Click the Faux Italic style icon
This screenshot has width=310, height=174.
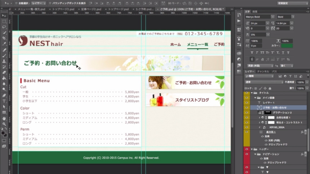pos(257,53)
